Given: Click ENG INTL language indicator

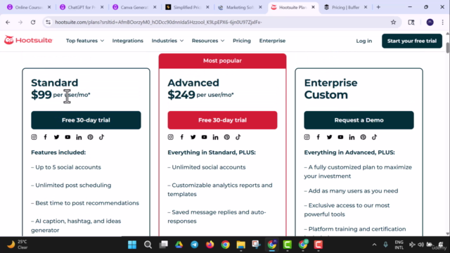Looking at the screenshot, I should pos(399,245).
